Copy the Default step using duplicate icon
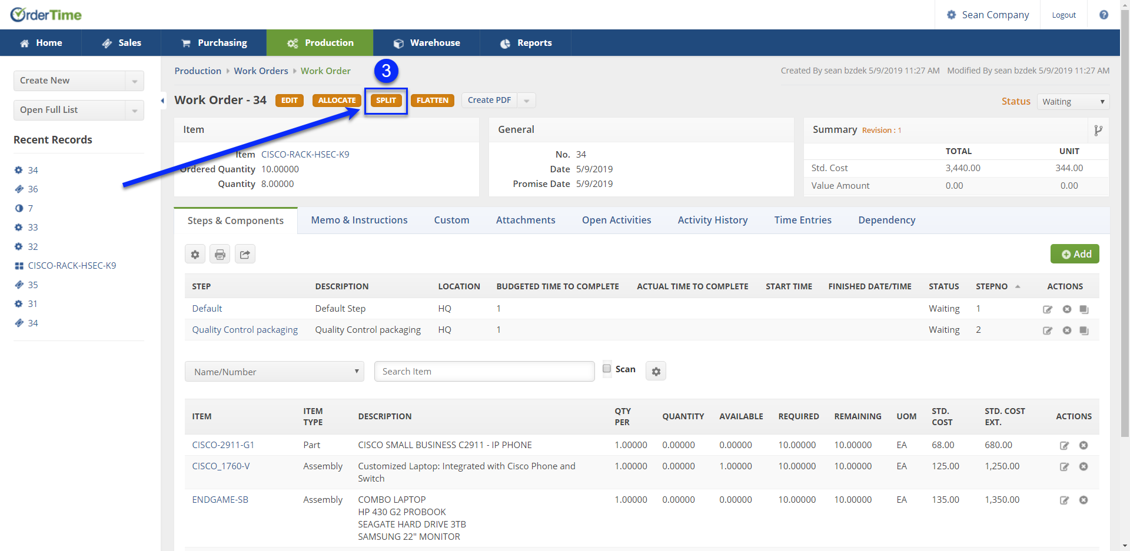The image size is (1130, 551). (x=1084, y=309)
